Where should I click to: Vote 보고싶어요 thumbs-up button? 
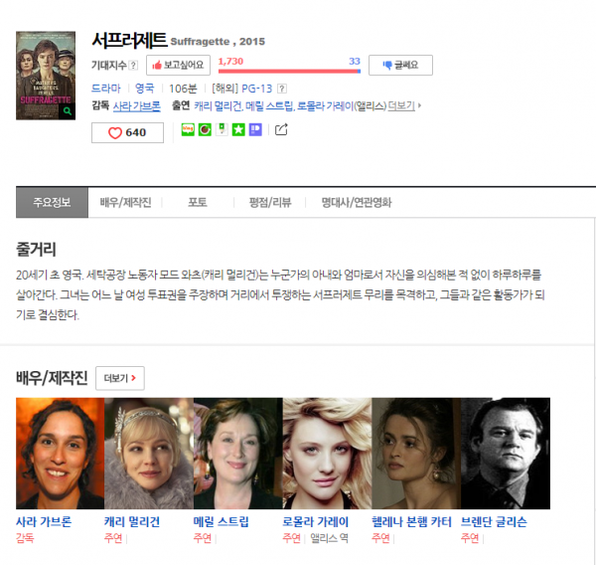pyautogui.click(x=178, y=66)
